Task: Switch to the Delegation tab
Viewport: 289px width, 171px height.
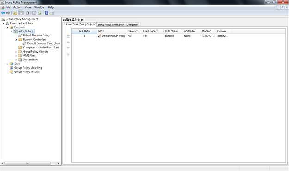Action: click(132, 25)
